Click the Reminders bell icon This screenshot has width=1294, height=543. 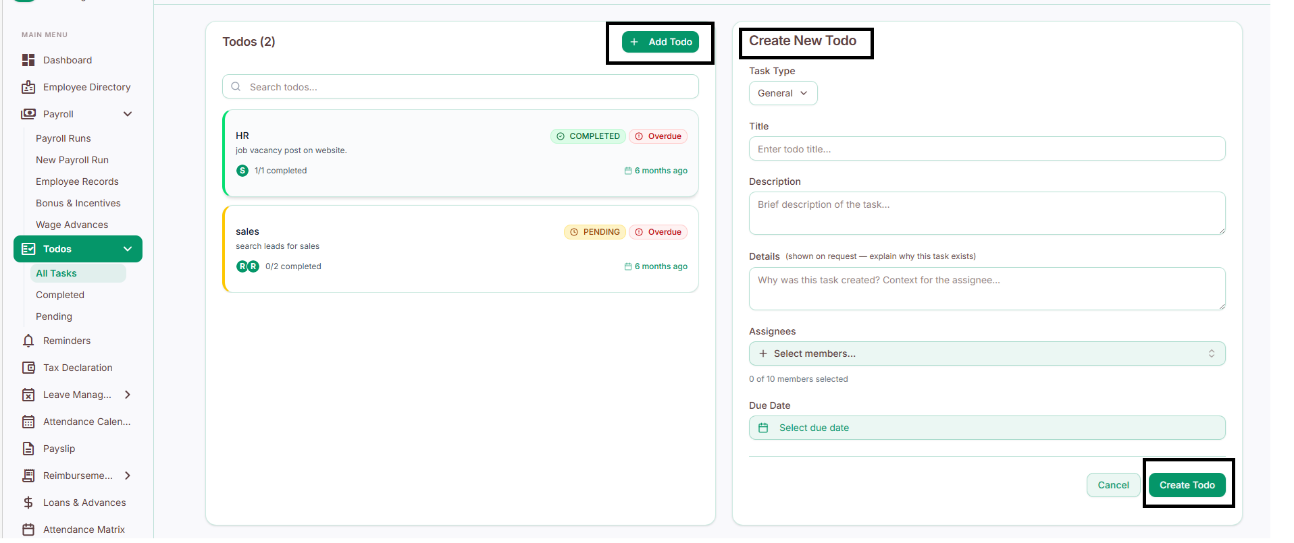click(x=28, y=341)
